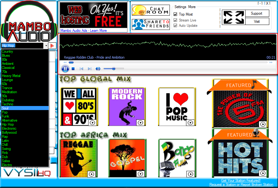Toggle fullscreen with the four-arrows icon
Image resolution: width=278 pixels, height=188 pixels.
(x=234, y=17)
